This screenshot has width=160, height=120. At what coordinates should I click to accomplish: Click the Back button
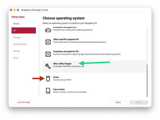[x=118, y=102]
